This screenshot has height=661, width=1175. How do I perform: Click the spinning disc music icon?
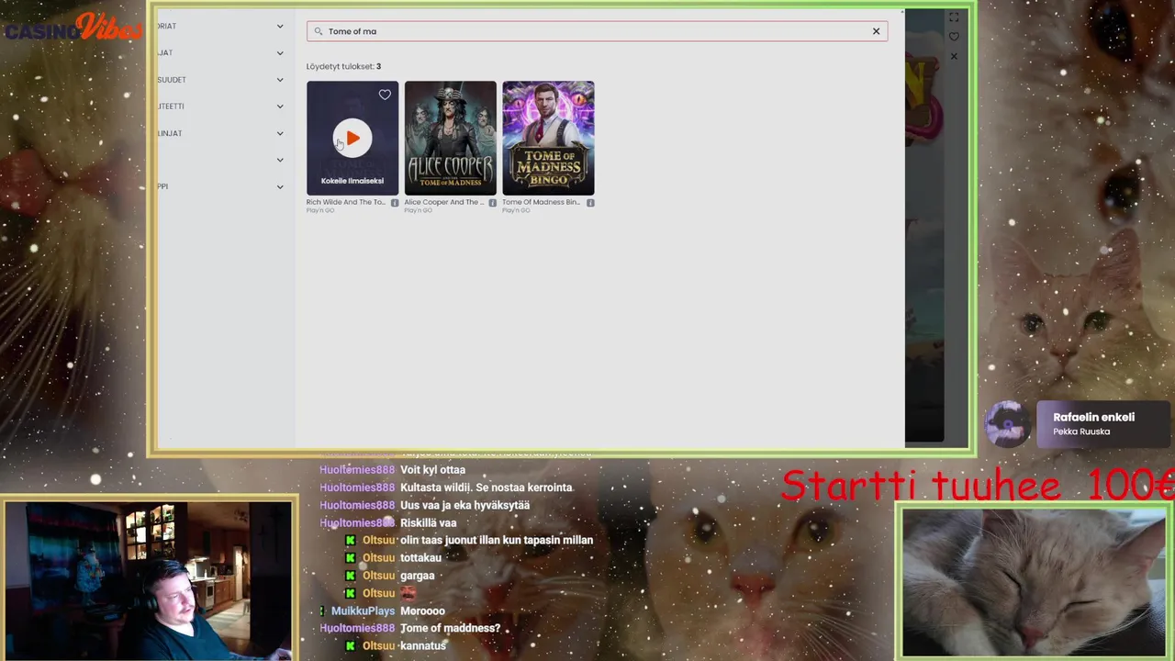point(1007,424)
